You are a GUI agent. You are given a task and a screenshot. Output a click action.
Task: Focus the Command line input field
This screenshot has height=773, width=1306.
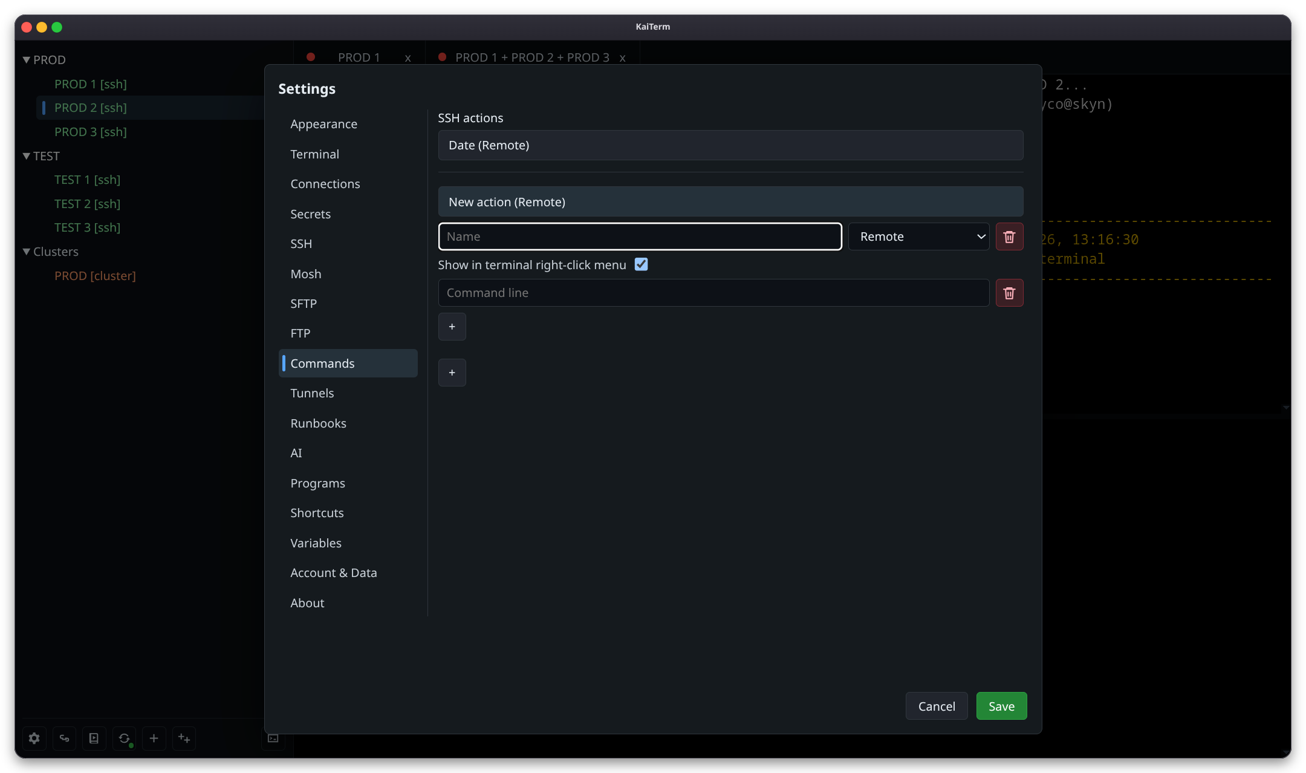click(713, 293)
